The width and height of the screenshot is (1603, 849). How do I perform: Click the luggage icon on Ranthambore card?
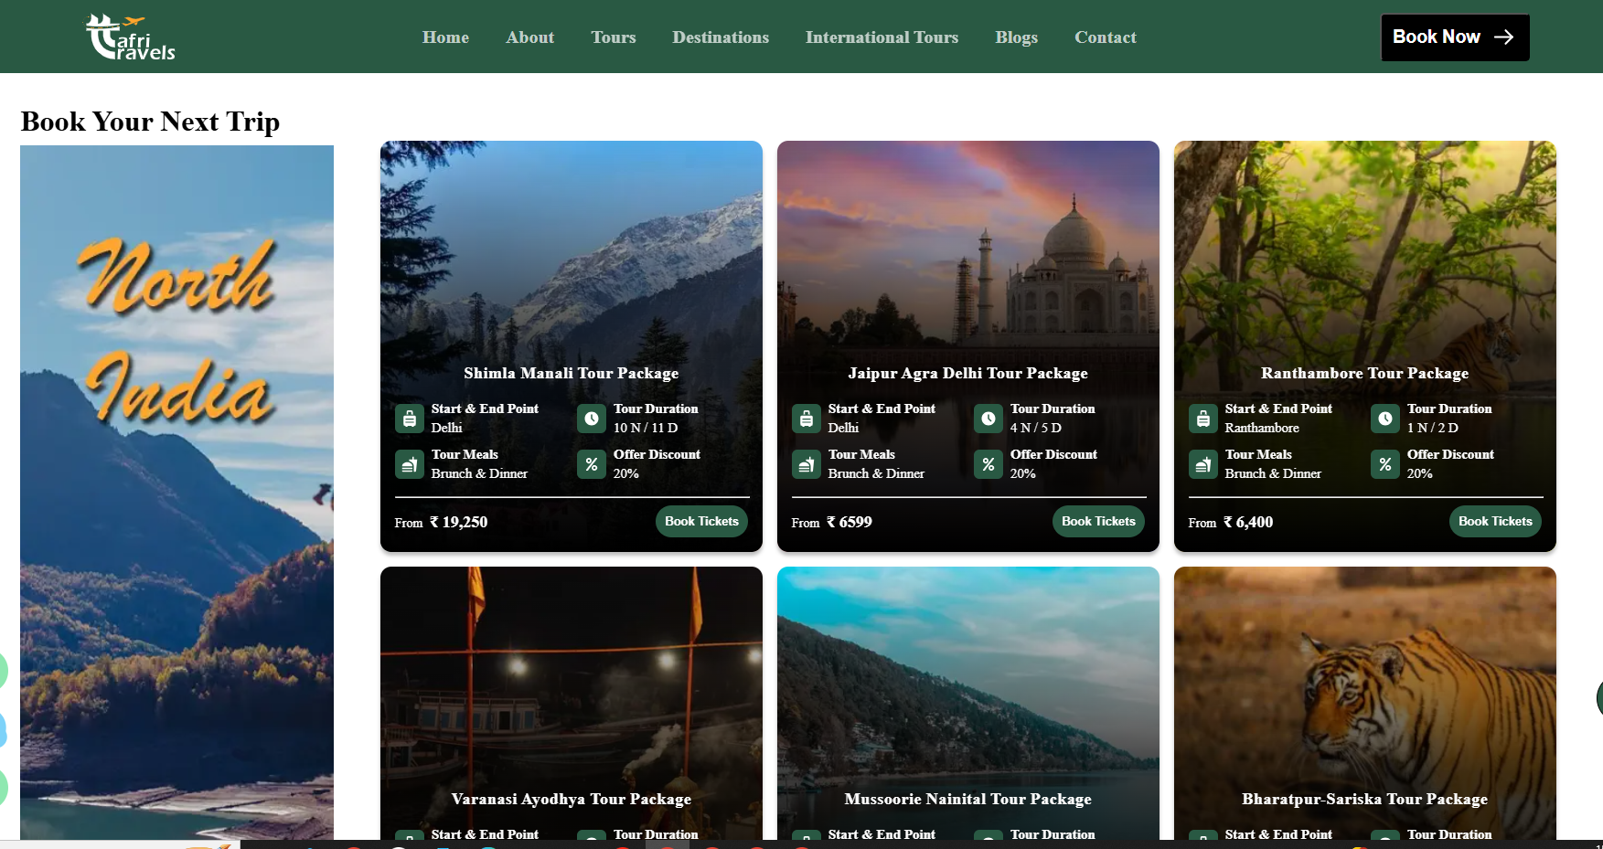(x=1202, y=419)
